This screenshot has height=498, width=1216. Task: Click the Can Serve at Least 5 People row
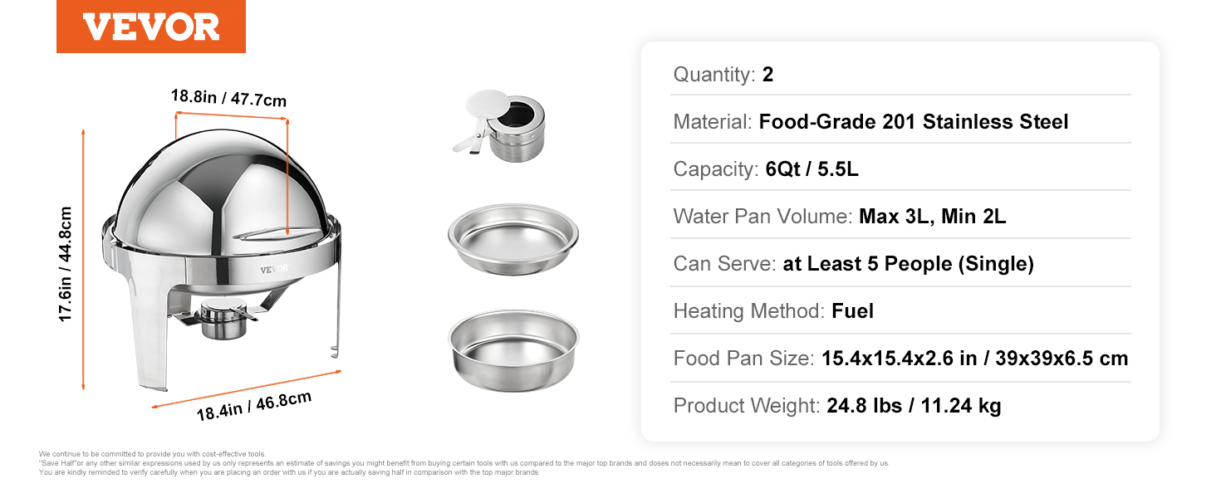coord(900,264)
